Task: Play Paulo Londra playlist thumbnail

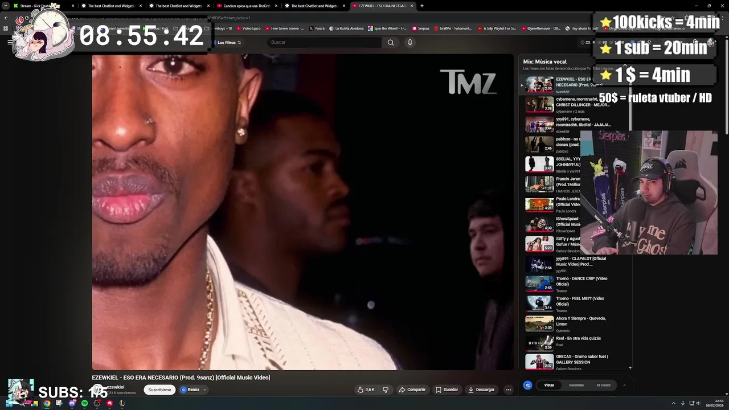Action: click(539, 204)
